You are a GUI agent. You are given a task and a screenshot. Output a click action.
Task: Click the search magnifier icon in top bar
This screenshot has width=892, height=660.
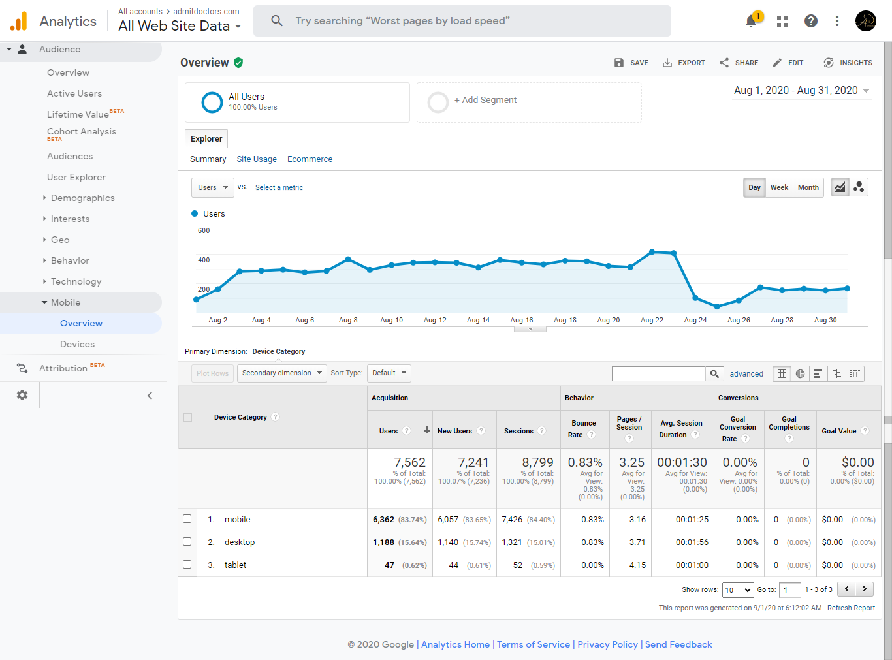click(277, 21)
